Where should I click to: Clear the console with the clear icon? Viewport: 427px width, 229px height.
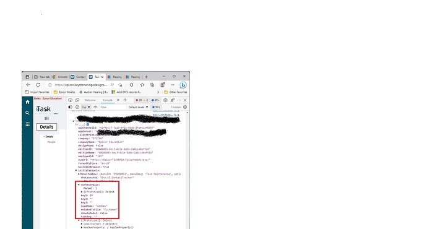77,107
